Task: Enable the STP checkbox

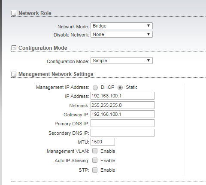Action: tap(95, 170)
